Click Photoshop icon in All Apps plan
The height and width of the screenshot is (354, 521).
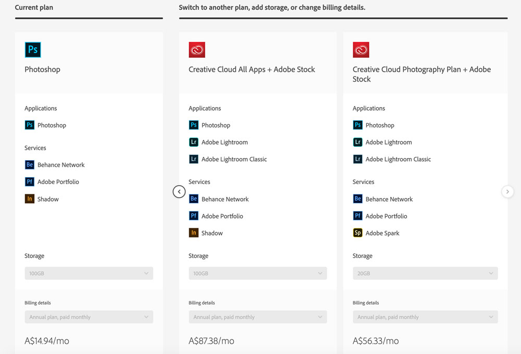tap(194, 125)
